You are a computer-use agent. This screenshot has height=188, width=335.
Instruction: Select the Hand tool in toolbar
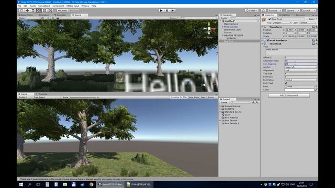[x=21, y=10]
